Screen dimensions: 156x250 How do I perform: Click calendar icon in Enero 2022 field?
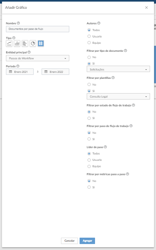click(46, 72)
